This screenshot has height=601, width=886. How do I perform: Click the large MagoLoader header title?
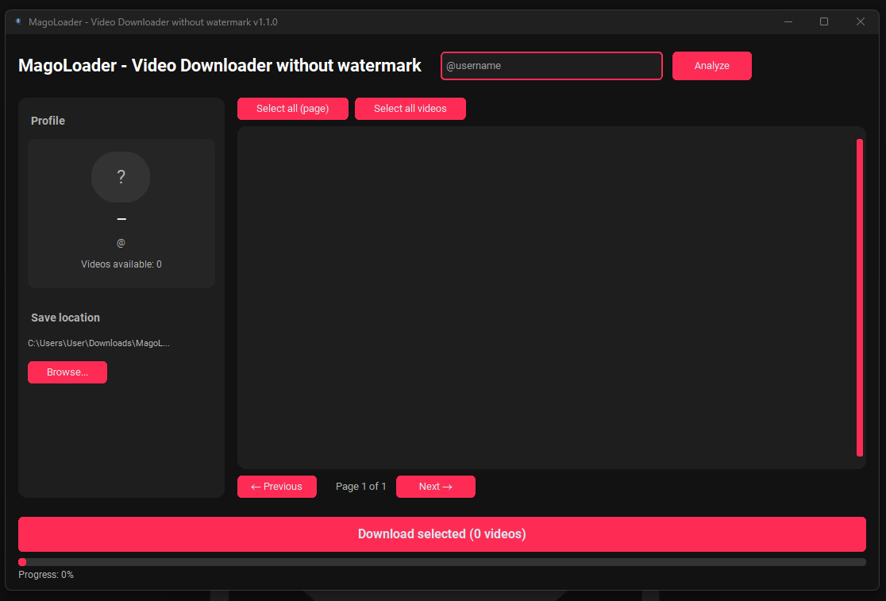[x=220, y=66]
